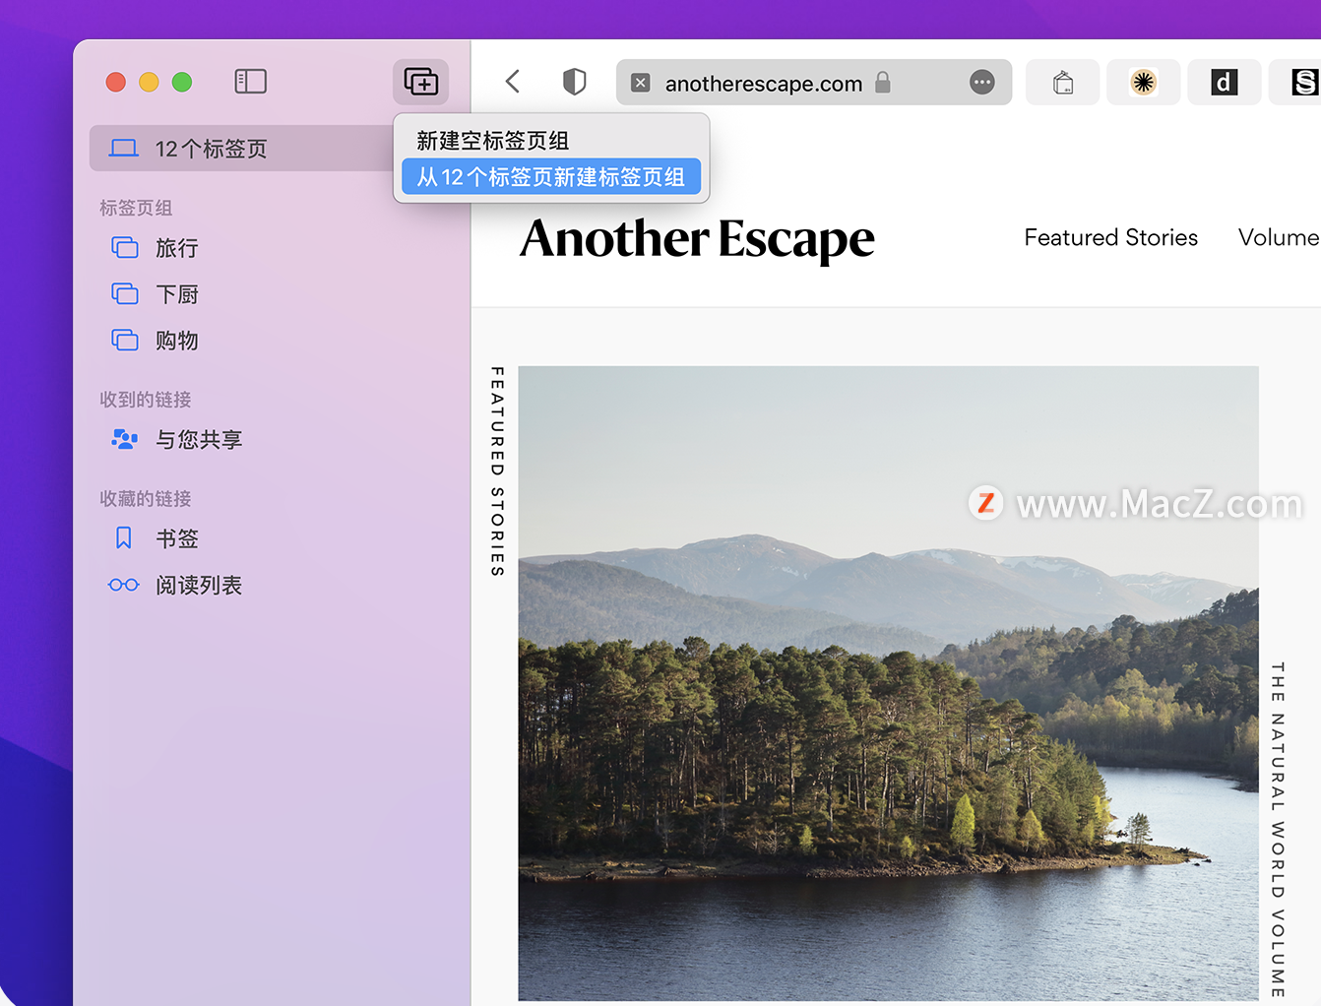Click the glasses icon beside 阅读列表
The width and height of the screenshot is (1321, 1006).
pos(124,585)
